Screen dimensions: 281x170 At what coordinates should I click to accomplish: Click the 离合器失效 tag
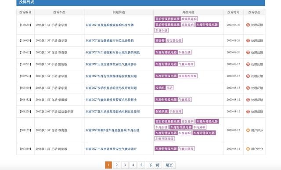(174, 40)
